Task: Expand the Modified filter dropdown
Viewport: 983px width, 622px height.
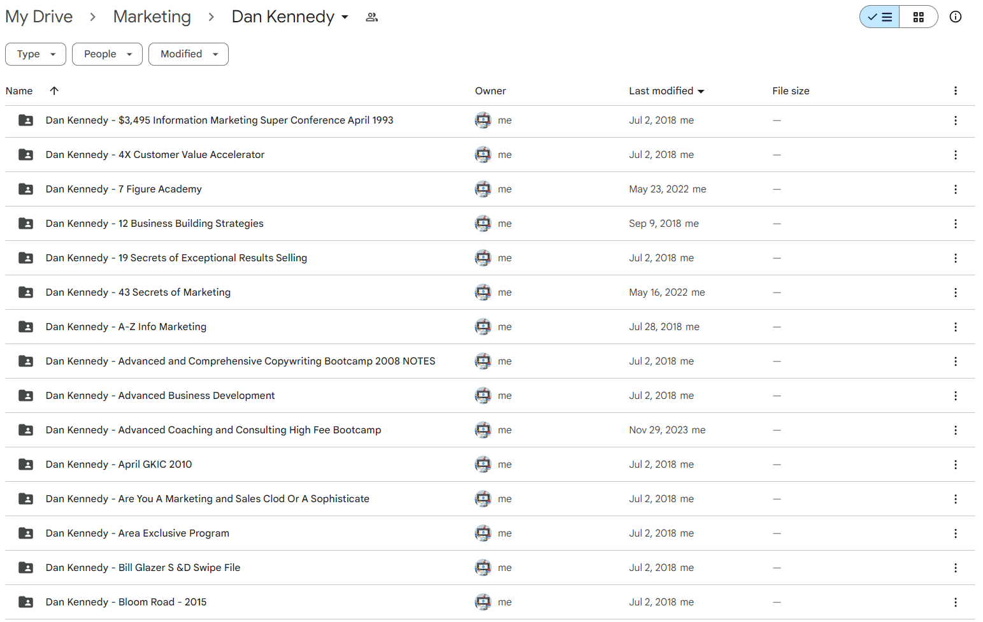Action: tap(189, 54)
